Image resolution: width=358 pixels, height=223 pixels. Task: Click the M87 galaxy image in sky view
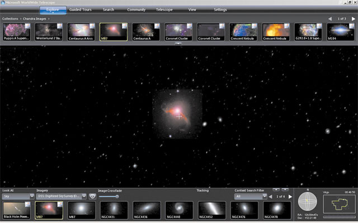point(177,114)
